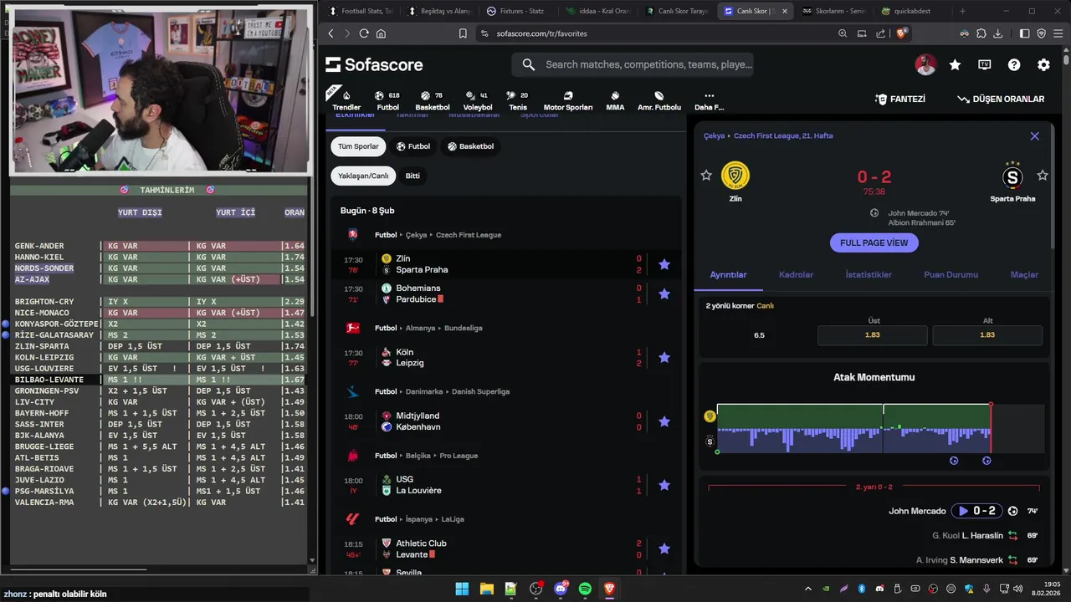Open Sofascore home via logo

(374, 64)
